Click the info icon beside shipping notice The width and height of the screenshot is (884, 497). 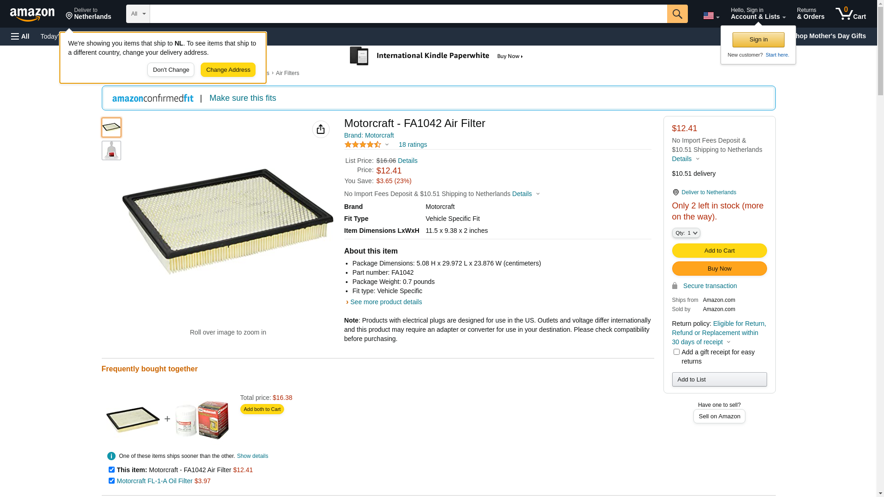pyautogui.click(x=111, y=456)
